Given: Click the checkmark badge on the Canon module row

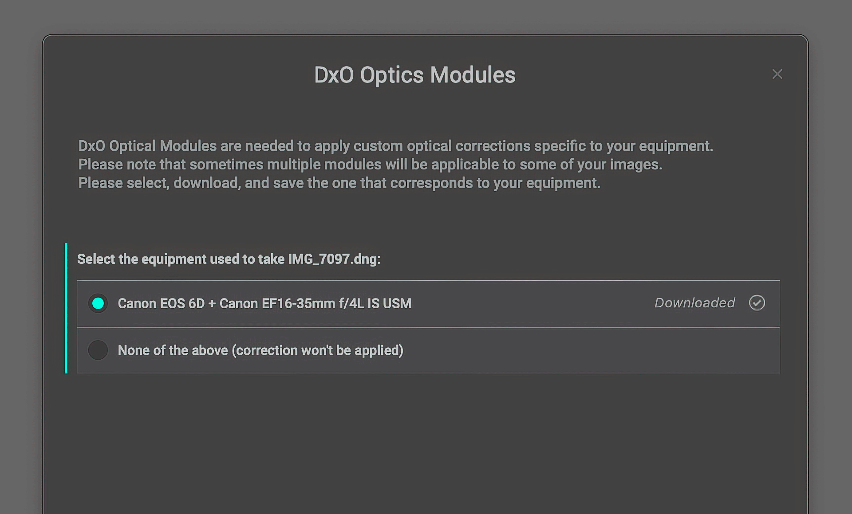Looking at the screenshot, I should point(757,303).
